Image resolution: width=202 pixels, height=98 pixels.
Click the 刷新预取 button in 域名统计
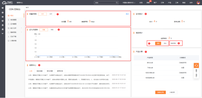coord(173,43)
